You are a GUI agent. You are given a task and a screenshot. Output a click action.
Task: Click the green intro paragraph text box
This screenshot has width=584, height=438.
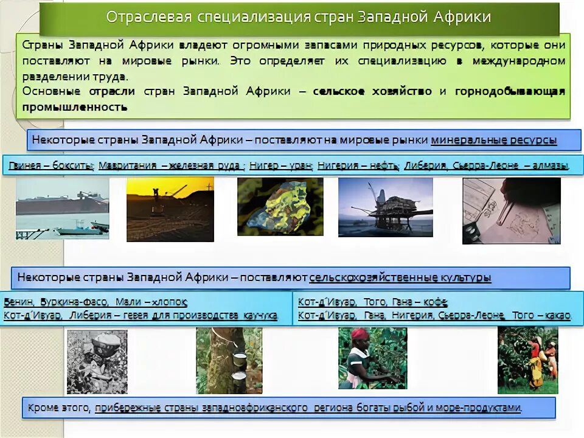293,76
